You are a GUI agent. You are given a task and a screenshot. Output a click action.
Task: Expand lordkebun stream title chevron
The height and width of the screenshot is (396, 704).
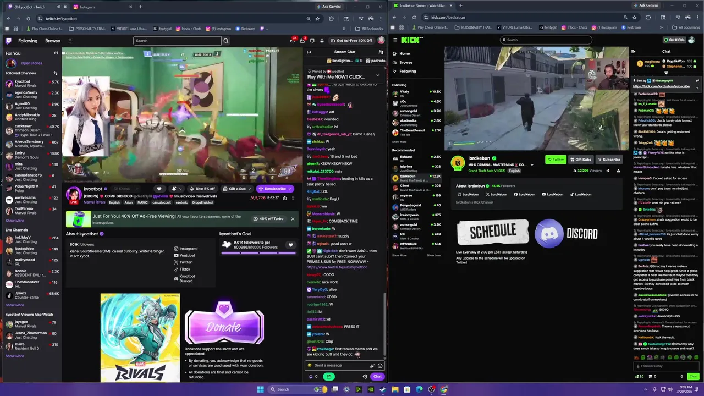click(x=531, y=165)
